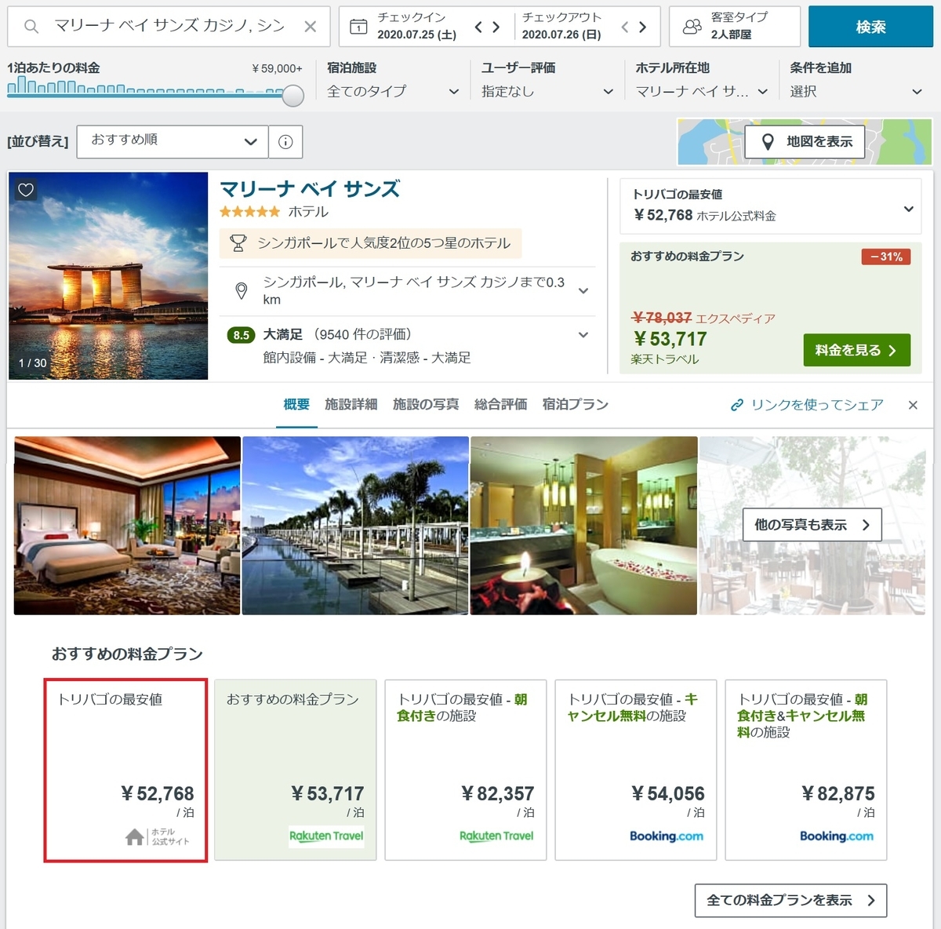Open the Marina Bay Sands main photo
941x929 pixels.
pyautogui.click(x=108, y=276)
